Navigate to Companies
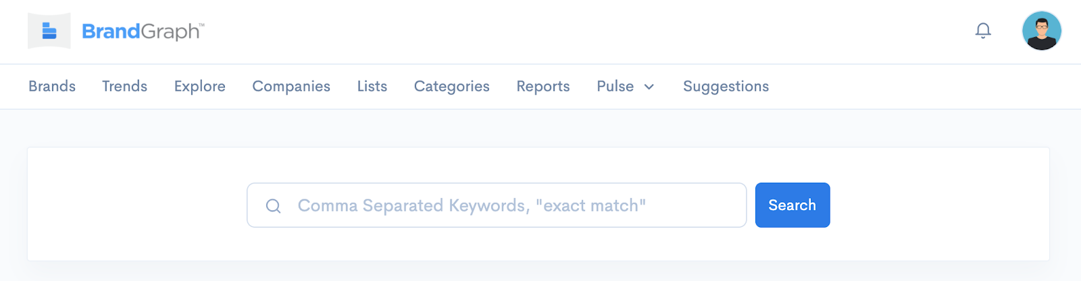Screen dimensions: 1081x281 click(x=291, y=86)
